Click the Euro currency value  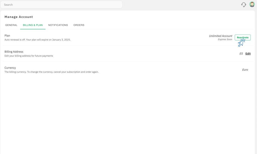click(245, 70)
